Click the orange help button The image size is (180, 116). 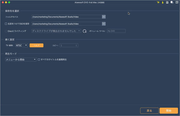(37, 45)
